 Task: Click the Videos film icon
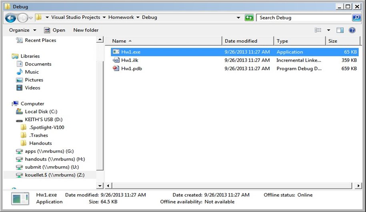click(19, 87)
